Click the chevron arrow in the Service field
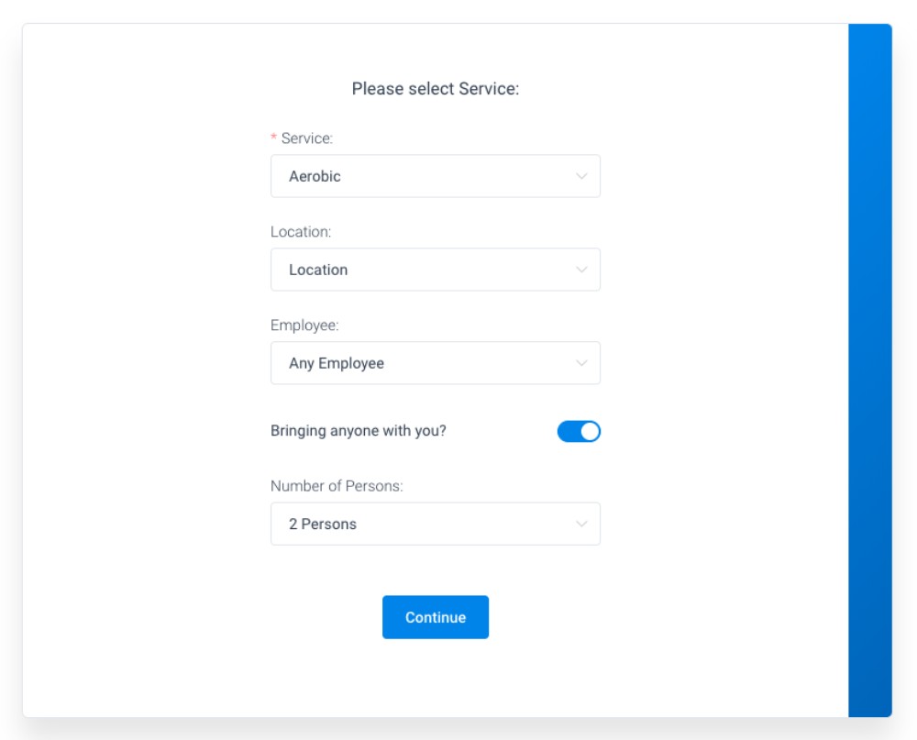917x740 pixels. pyautogui.click(x=580, y=176)
